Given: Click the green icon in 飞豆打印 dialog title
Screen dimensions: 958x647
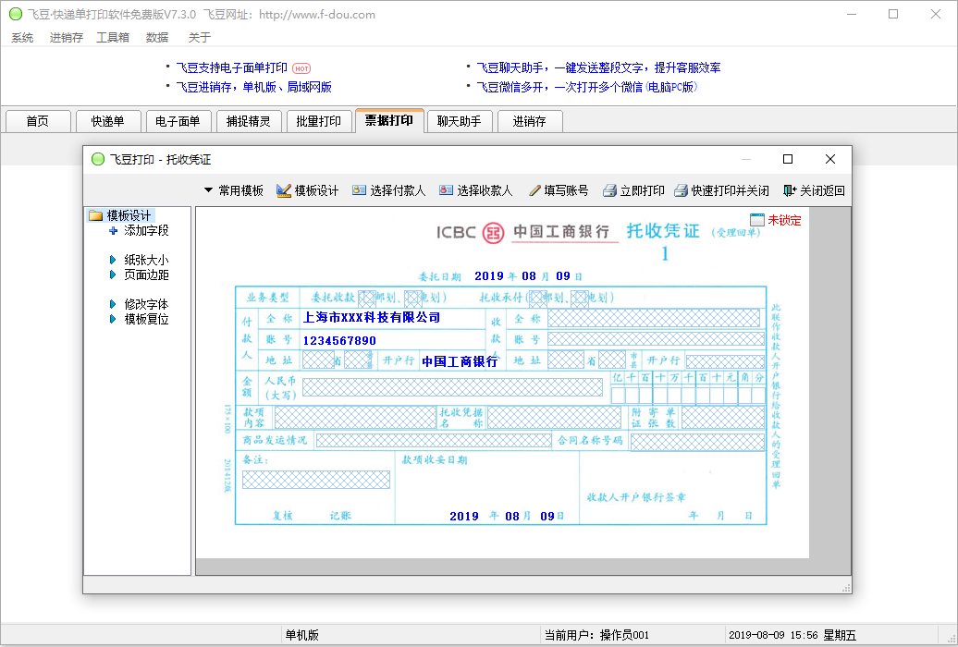Looking at the screenshot, I should tap(98, 160).
